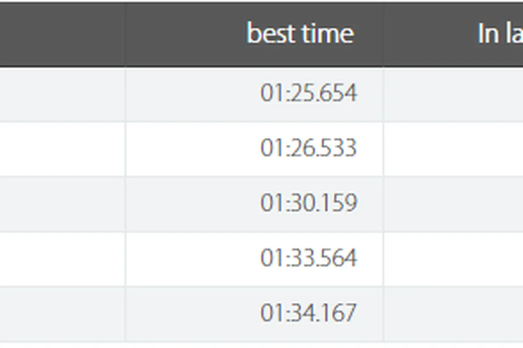Screen dimensions: 523x348
Task: Pick the 01:33.564 time entry
Action: 308,259
